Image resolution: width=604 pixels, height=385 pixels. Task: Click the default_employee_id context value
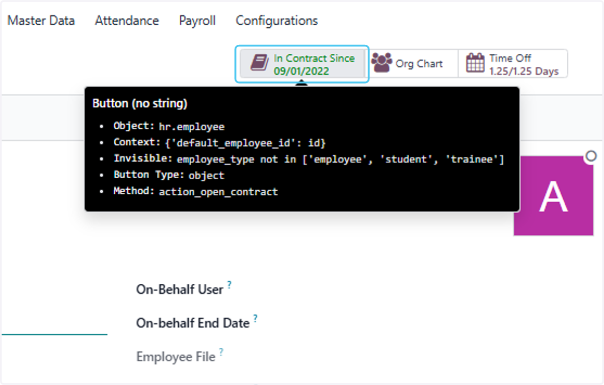pos(246,143)
